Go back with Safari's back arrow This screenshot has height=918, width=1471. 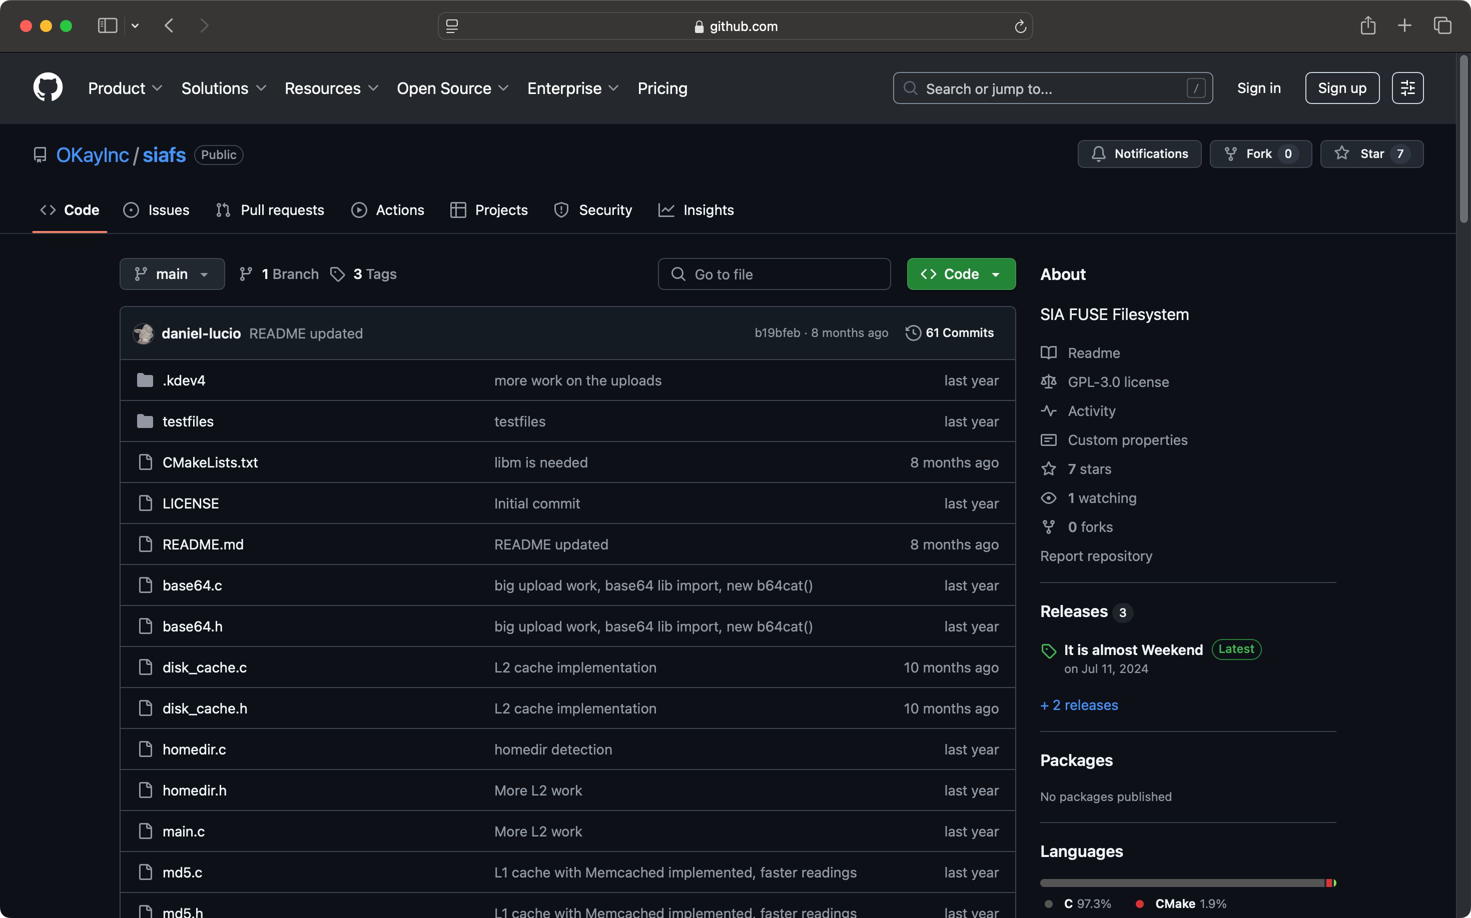click(x=170, y=25)
